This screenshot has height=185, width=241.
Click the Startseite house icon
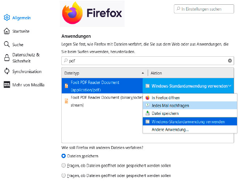click(7, 31)
